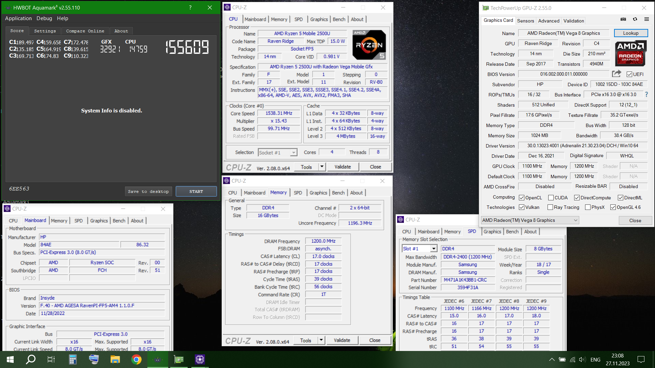Open Application menu in Aquamark
The width and height of the screenshot is (655, 368).
click(x=18, y=18)
